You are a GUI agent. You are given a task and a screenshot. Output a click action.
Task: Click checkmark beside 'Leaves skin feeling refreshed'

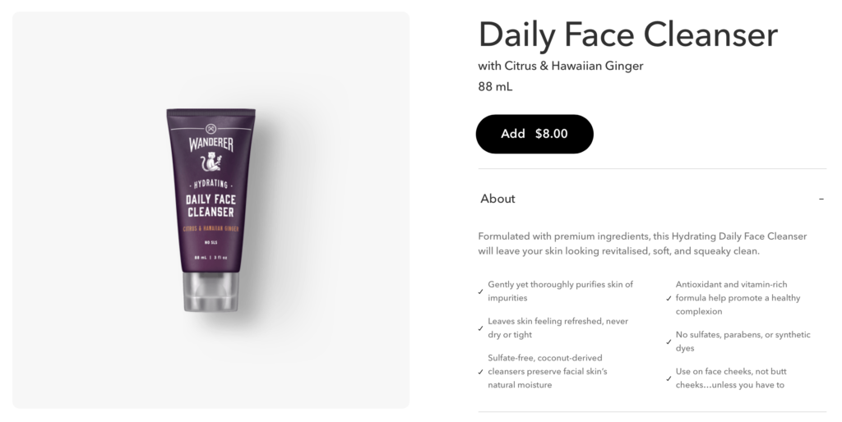(480, 328)
